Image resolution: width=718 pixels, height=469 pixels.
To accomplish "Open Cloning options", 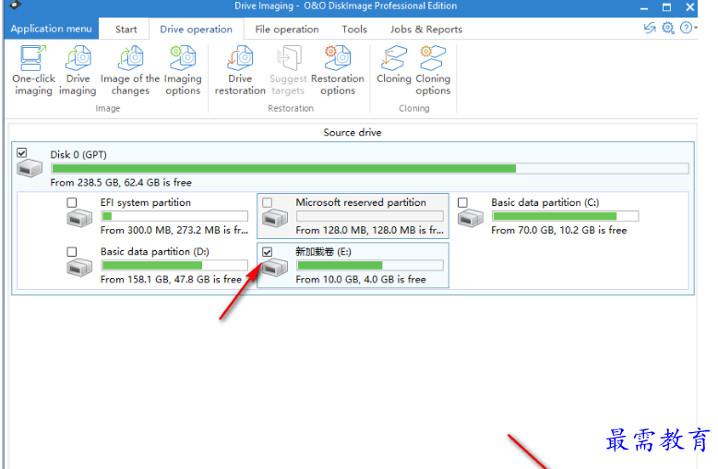I will (x=433, y=70).
